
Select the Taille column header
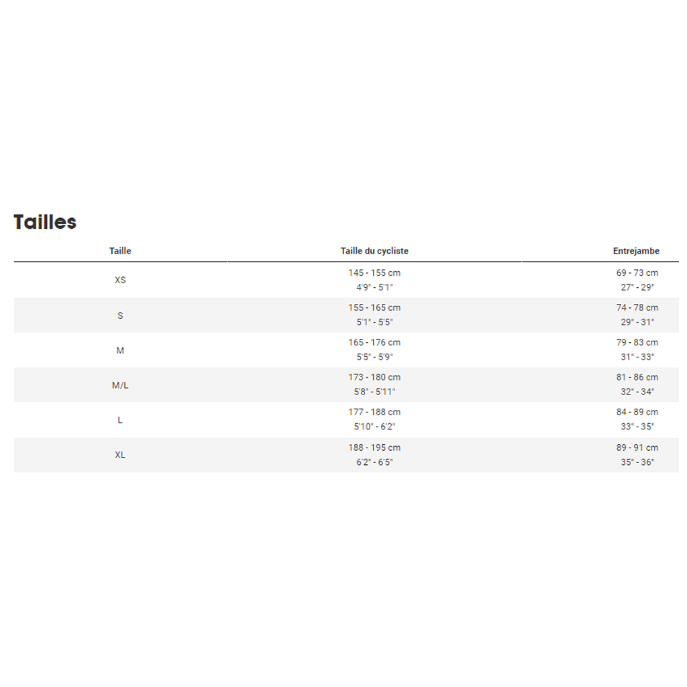(120, 251)
